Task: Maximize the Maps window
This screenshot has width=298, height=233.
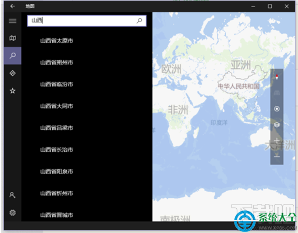Action: (x=270, y=7)
